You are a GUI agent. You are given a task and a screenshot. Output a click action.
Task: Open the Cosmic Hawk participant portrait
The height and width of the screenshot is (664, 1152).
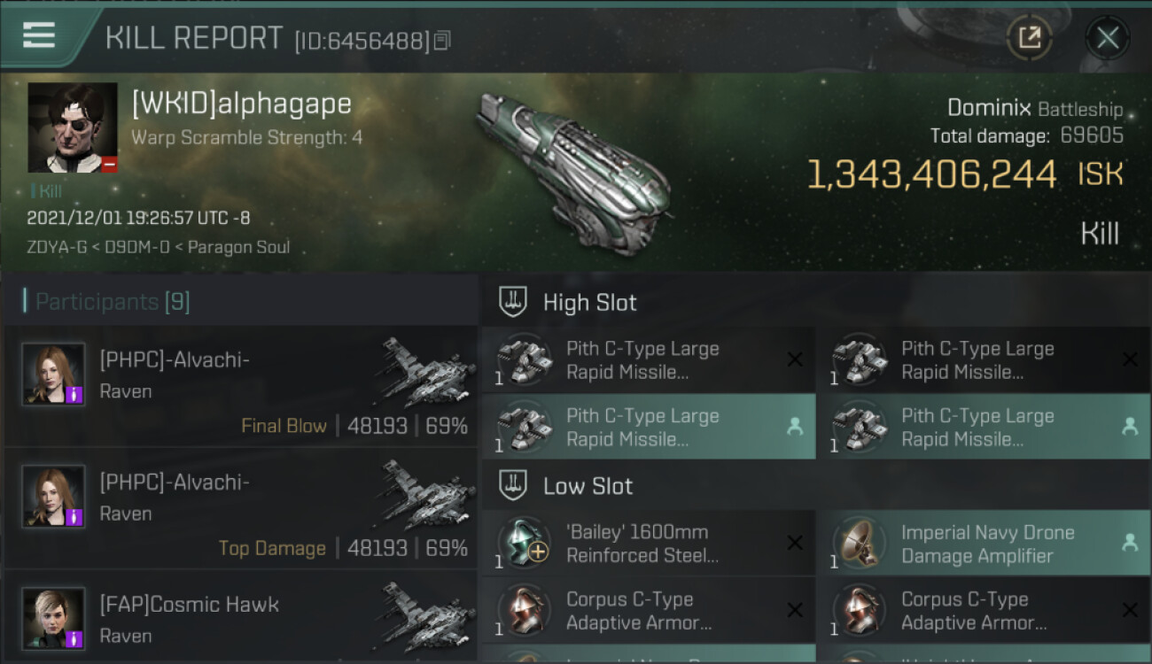pos(53,618)
